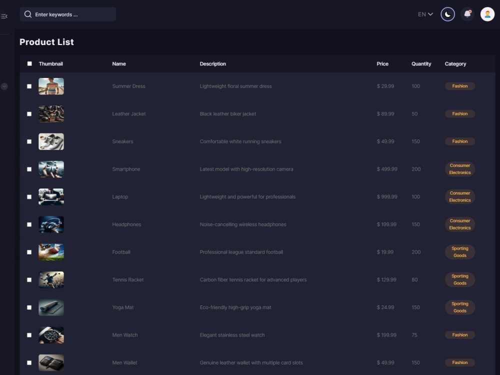Click the Price column header
The width and height of the screenshot is (500, 375).
[382, 64]
